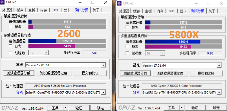Start 測試處理器穩定度 in the right window
The image size is (227, 111).
point(170,73)
